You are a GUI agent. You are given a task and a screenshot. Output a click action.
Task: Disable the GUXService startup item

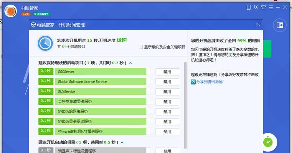coord(167,92)
